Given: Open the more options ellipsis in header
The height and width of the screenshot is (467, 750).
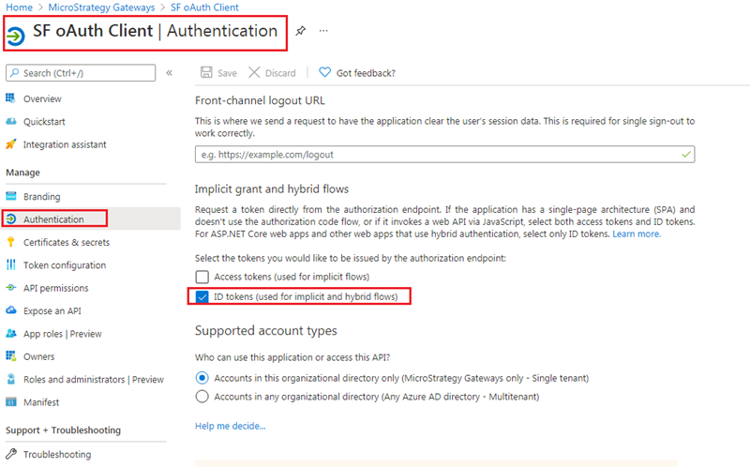Looking at the screenshot, I should tap(323, 31).
